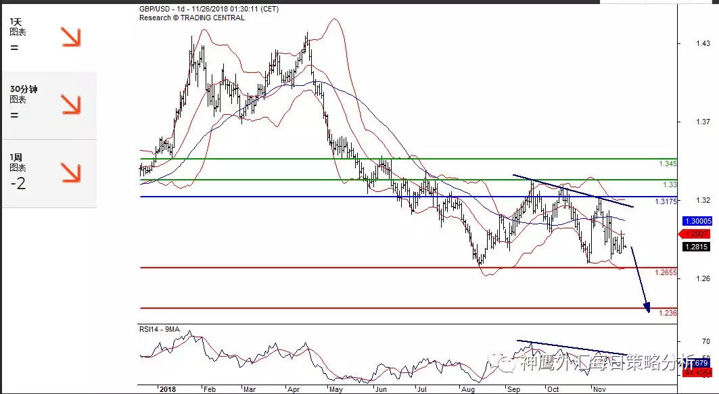Click the orange arrow beside 1周 图表
The height and width of the screenshot is (394, 719).
coord(70,172)
